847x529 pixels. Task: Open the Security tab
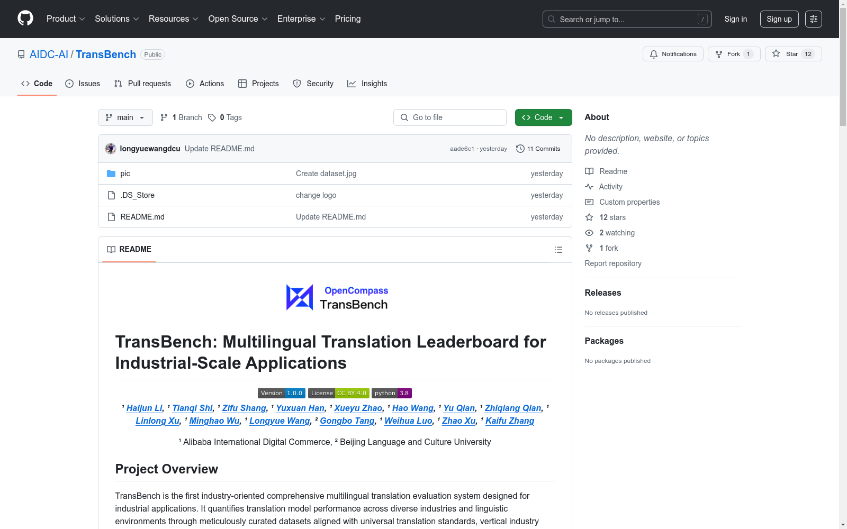313,84
